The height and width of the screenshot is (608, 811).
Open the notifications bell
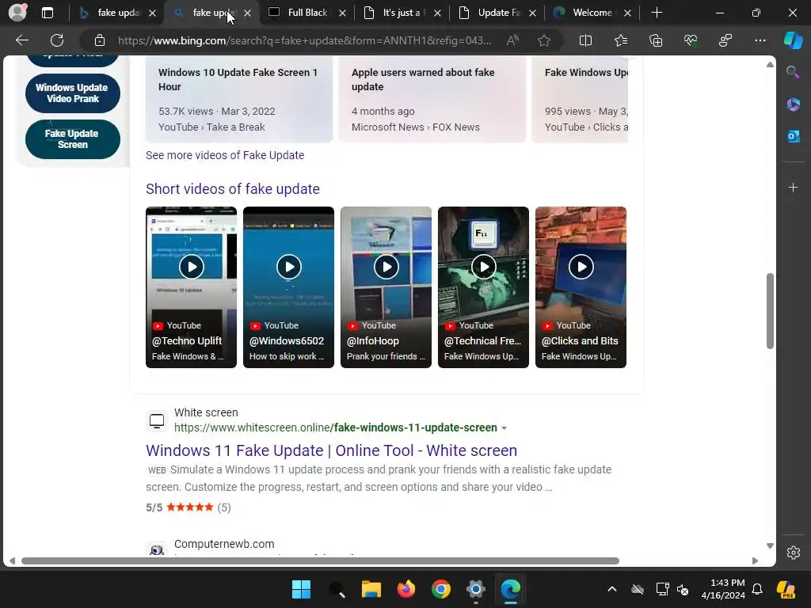pos(757,589)
